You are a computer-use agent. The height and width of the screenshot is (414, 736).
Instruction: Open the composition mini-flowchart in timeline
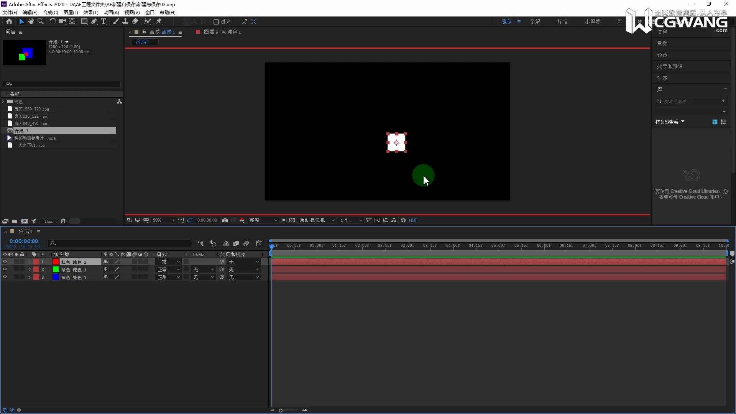pos(200,243)
